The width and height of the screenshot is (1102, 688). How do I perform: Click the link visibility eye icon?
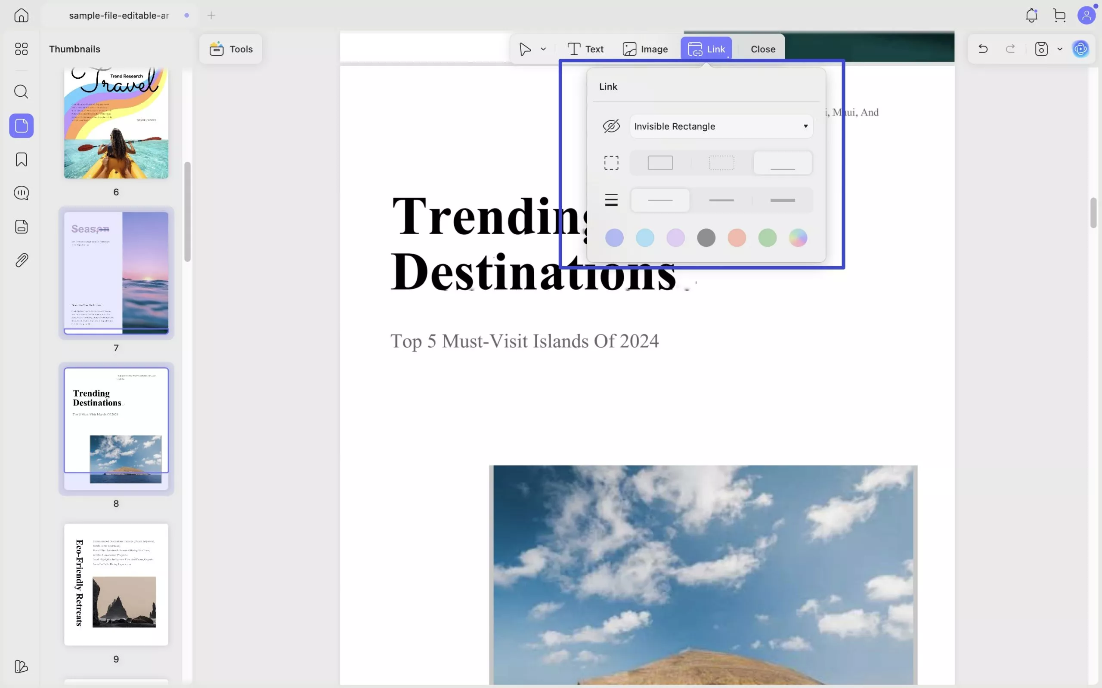click(612, 126)
